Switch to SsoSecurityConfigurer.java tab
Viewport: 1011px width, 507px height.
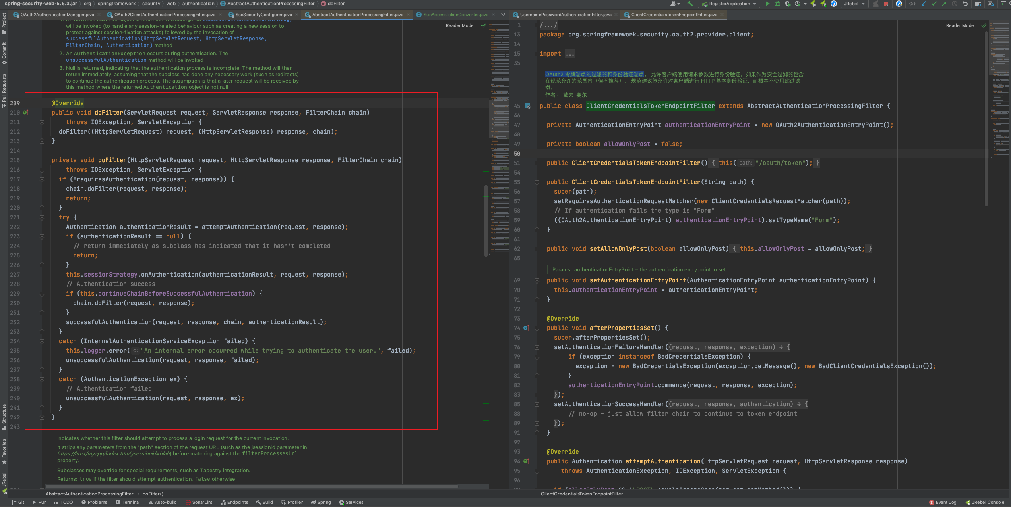[263, 15]
